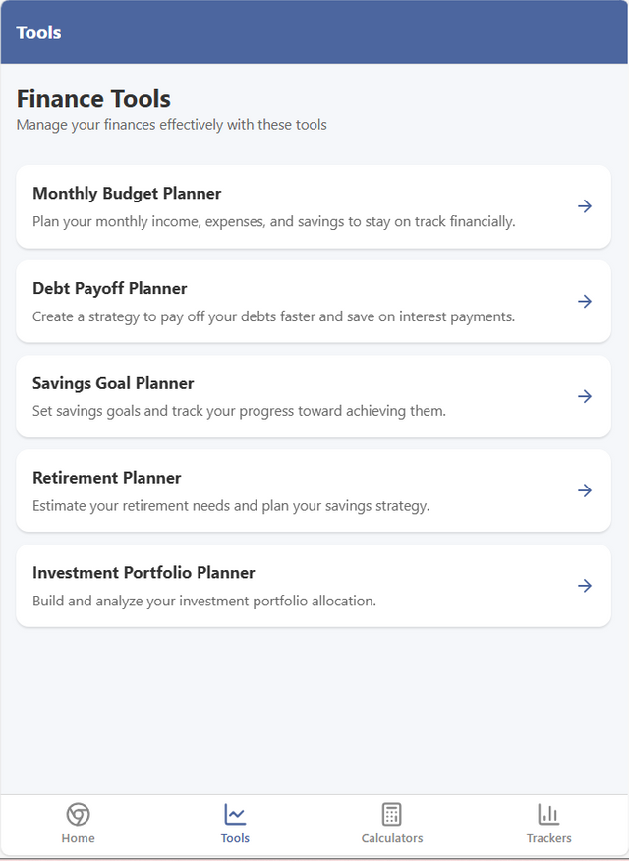This screenshot has height=861, width=629.
Task: Click the Tools tab label
Action: (235, 838)
